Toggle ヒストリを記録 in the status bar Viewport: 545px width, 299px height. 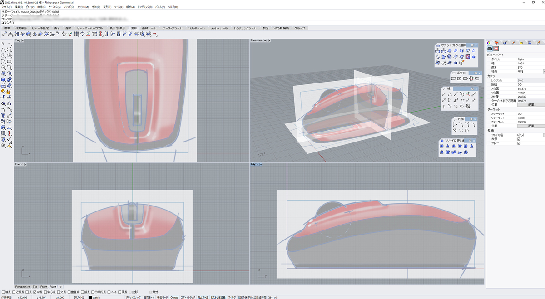coord(218,297)
